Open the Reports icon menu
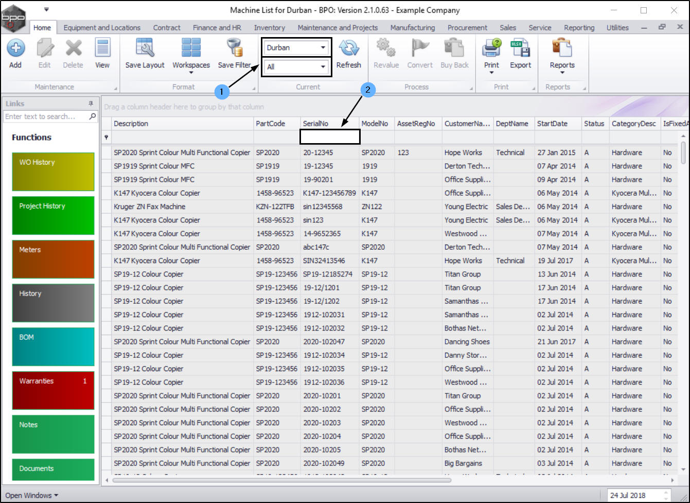Screen dimensions: 690x503 pyautogui.click(x=562, y=47)
